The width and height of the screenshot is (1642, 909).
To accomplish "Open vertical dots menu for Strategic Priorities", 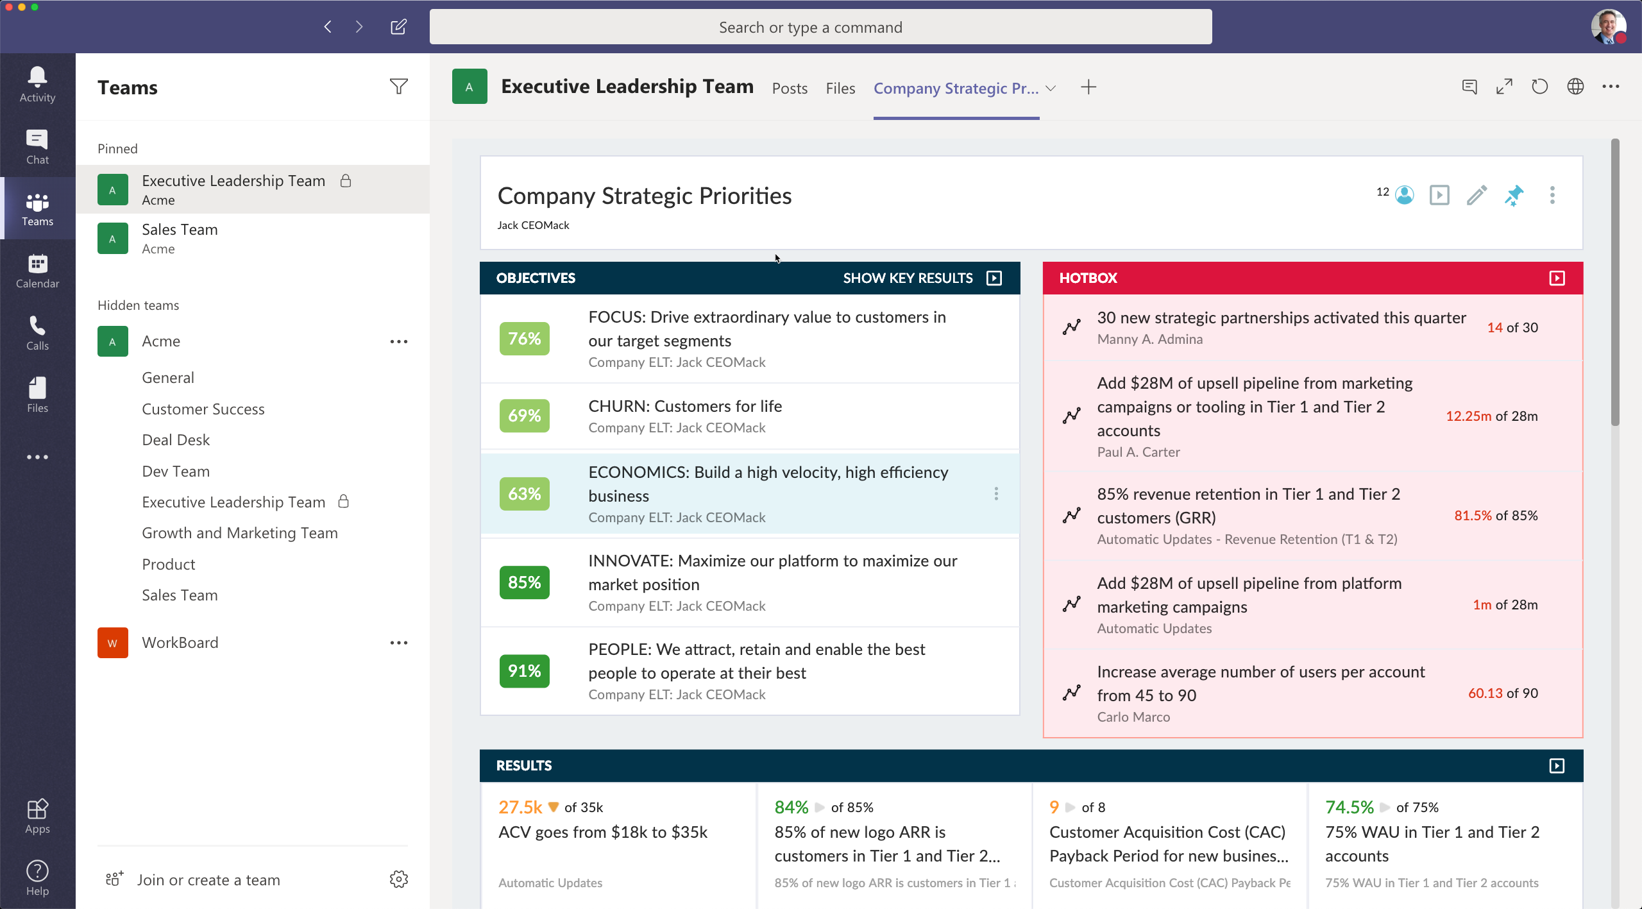I will (1552, 195).
